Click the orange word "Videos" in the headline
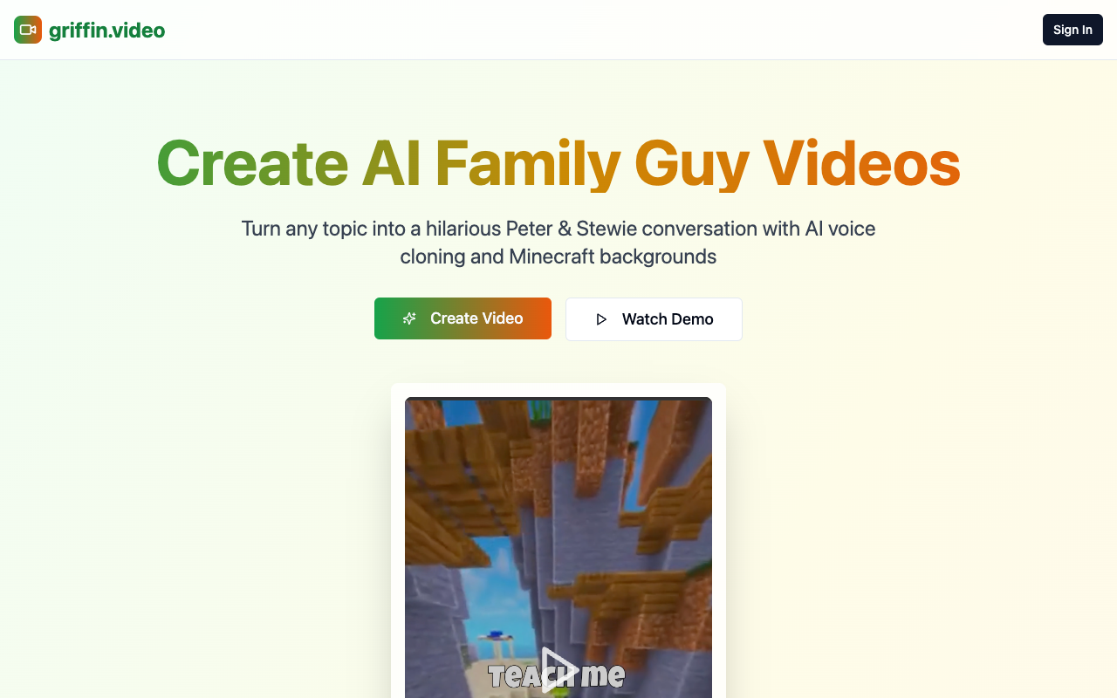The height and width of the screenshot is (698, 1117). pos(861,163)
